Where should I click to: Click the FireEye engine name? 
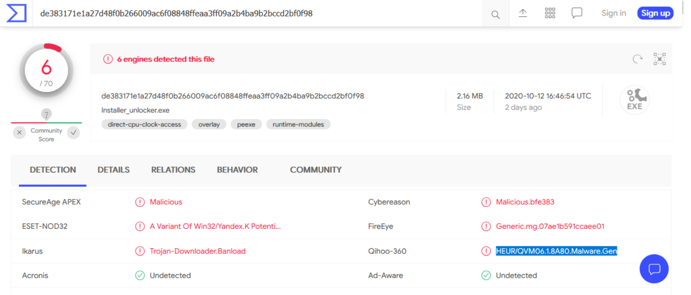click(x=381, y=226)
